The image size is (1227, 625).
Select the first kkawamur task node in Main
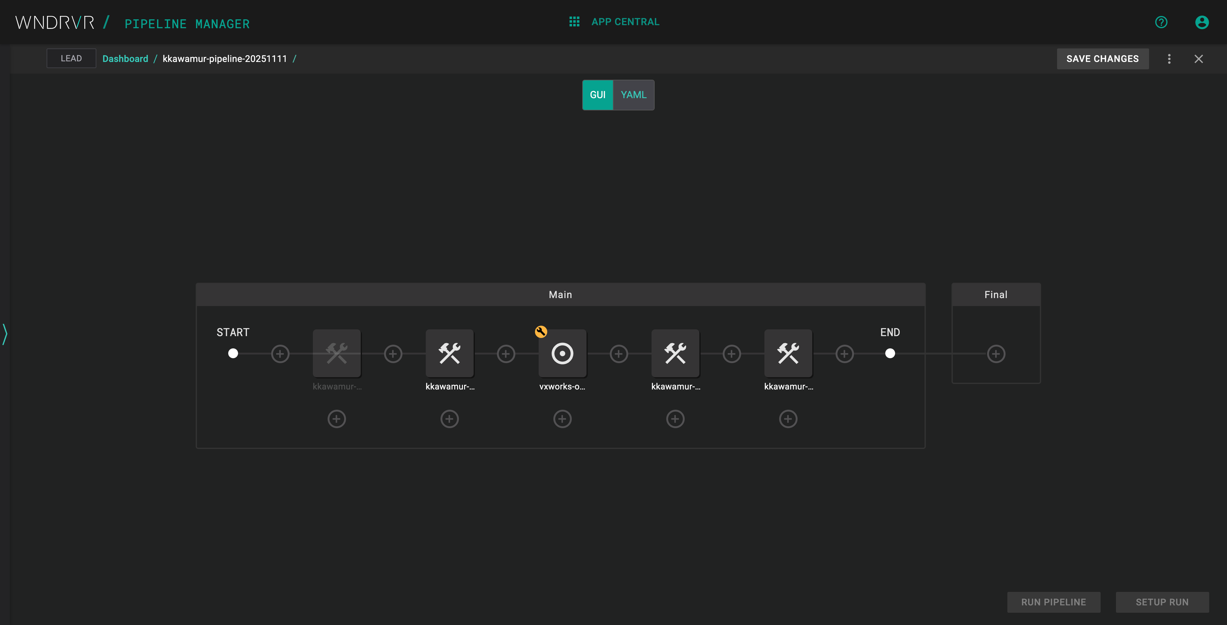coord(337,353)
